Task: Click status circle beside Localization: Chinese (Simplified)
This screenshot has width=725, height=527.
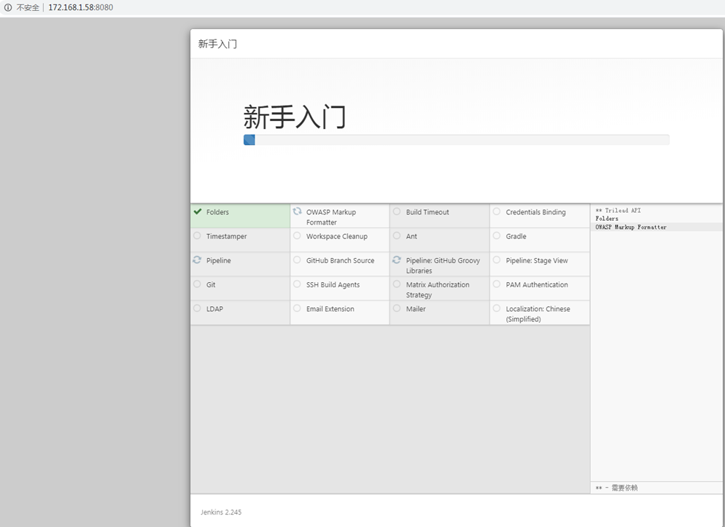Action: pyautogui.click(x=497, y=308)
